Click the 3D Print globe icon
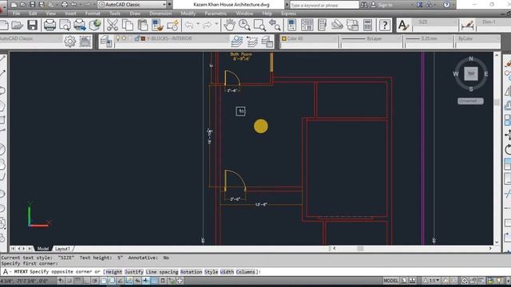 [x=95, y=25]
